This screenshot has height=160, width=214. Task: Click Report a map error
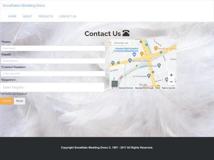coord(168,88)
